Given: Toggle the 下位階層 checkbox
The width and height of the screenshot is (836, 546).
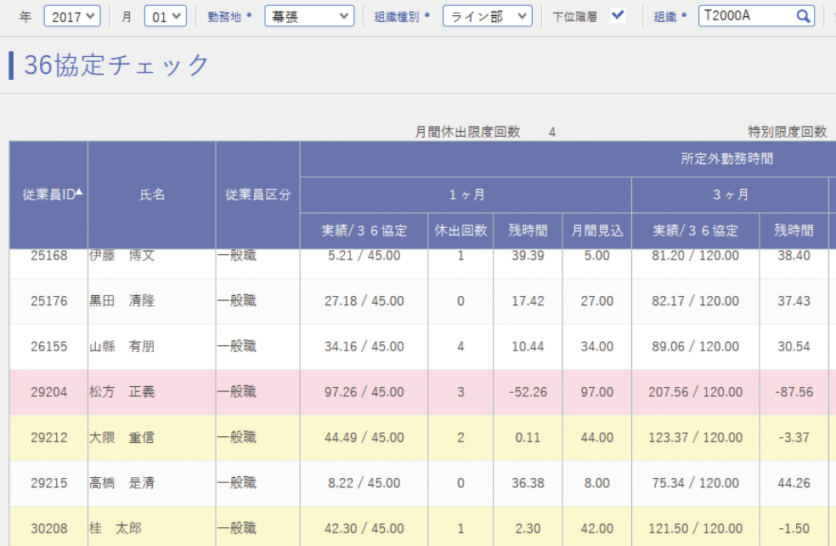Looking at the screenshot, I should (618, 15).
